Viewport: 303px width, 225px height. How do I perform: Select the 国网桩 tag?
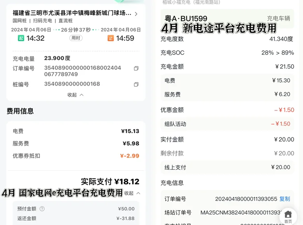click(x=20, y=21)
